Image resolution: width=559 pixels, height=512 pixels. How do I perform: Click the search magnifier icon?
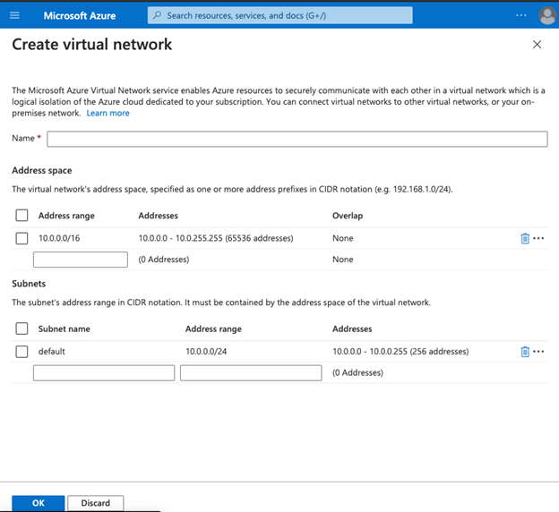click(158, 15)
